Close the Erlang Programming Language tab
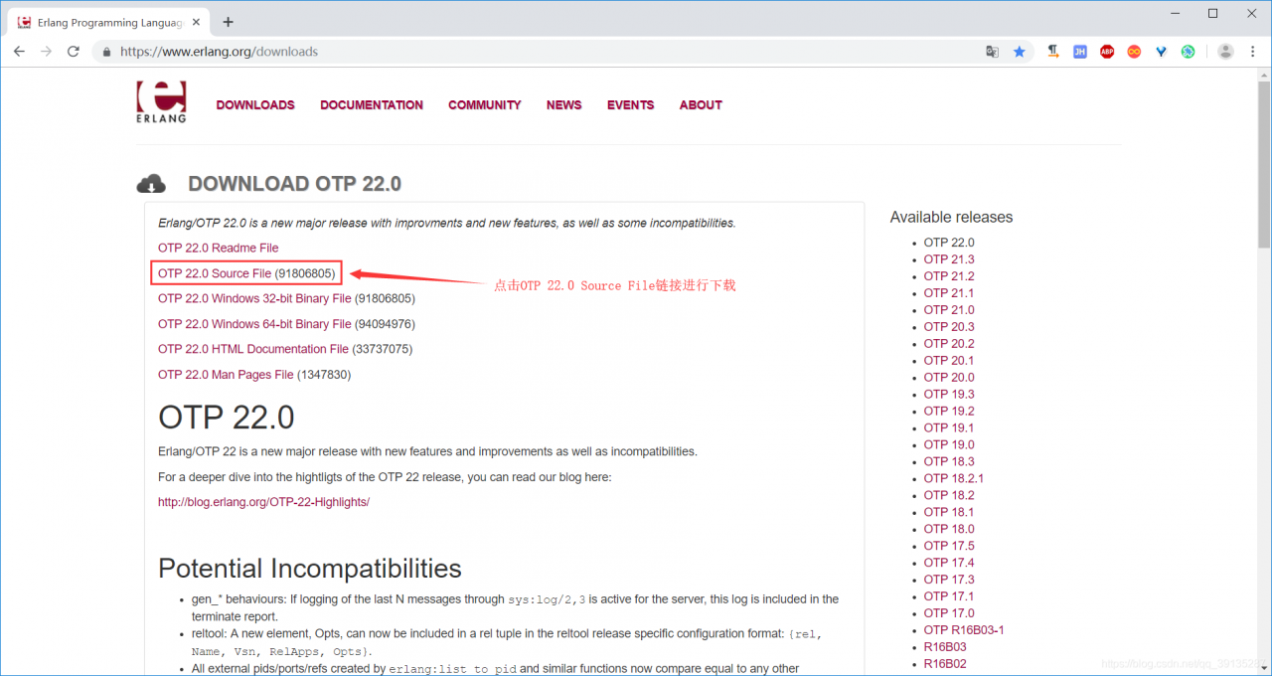Screen dimensions: 1272x676 [195, 22]
